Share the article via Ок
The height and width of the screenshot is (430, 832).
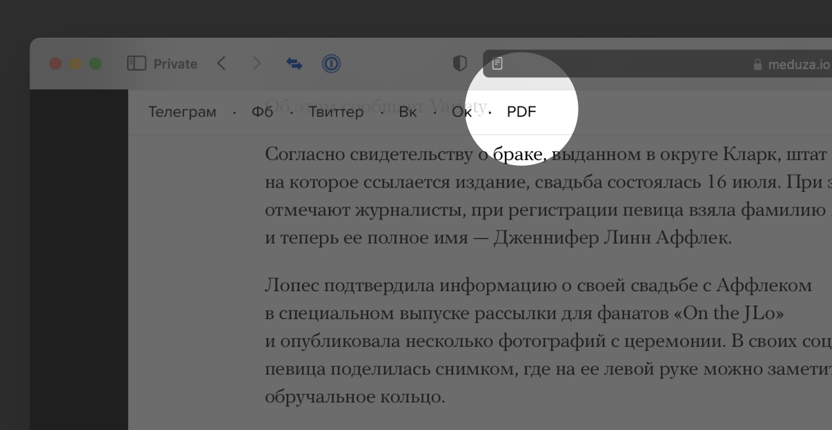[461, 112]
